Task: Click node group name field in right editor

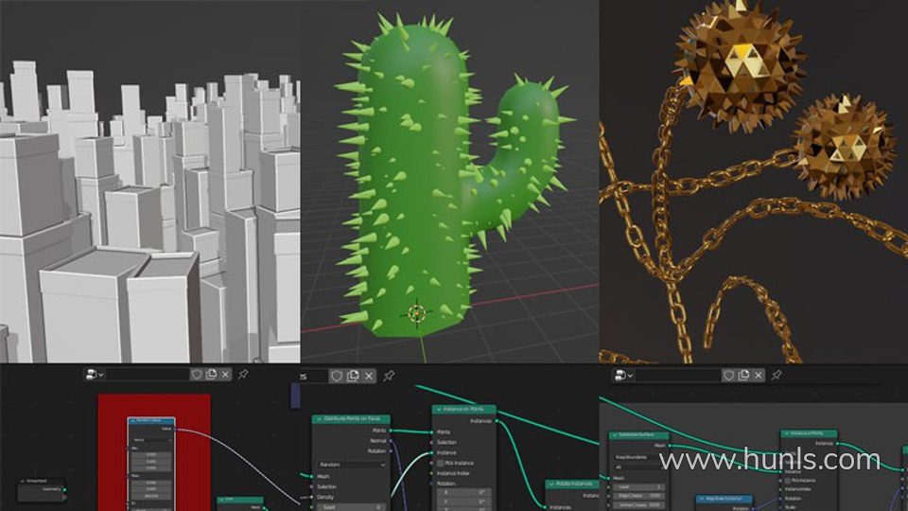Action: click(x=677, y=376)
